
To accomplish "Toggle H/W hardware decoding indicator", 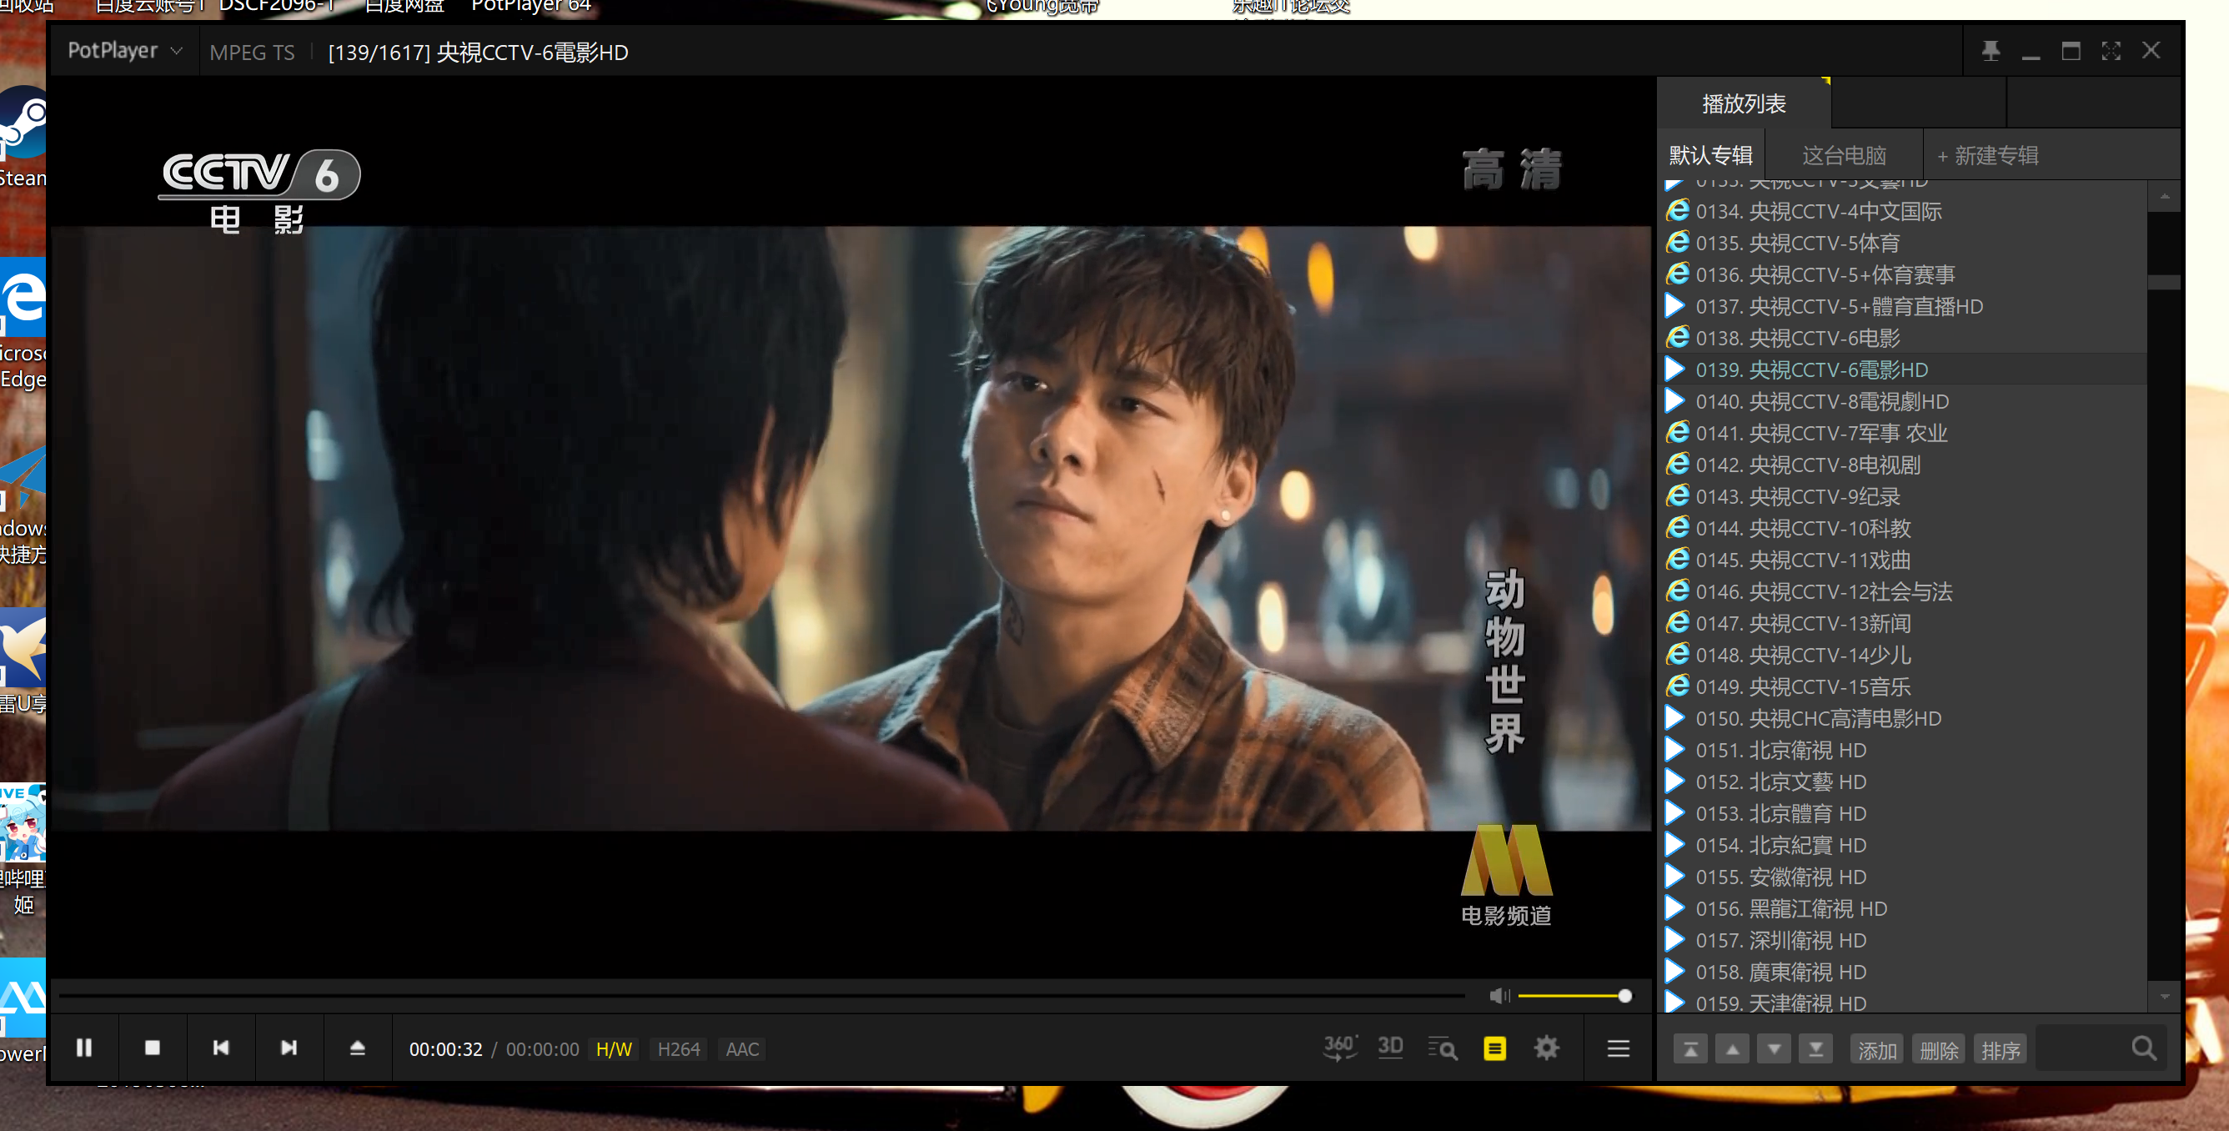I will point(614,1048).
